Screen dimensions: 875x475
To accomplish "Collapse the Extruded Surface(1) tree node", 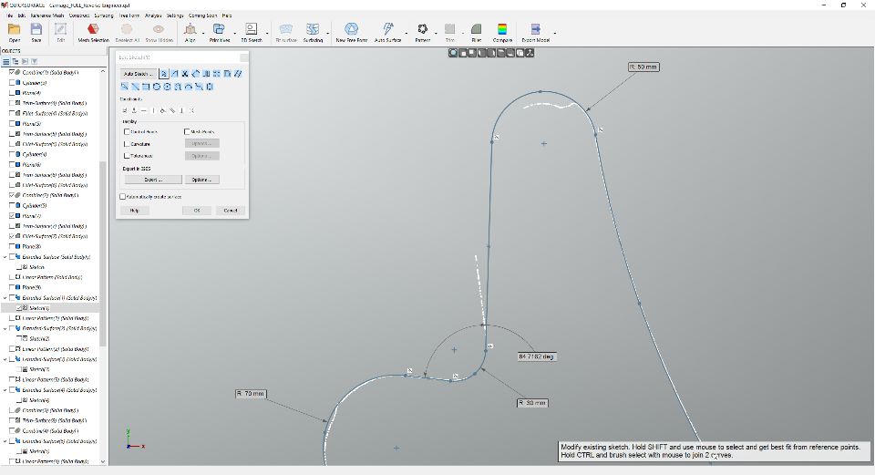I will tap(5, 298).
